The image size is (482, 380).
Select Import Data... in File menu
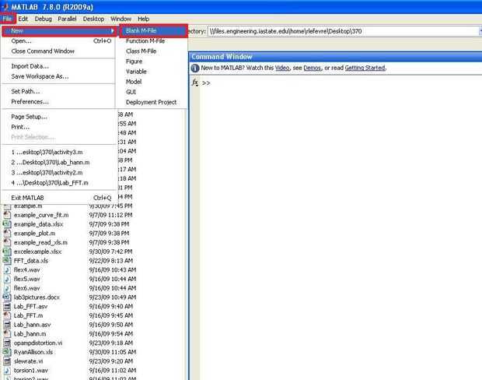[x=58, y=66]
